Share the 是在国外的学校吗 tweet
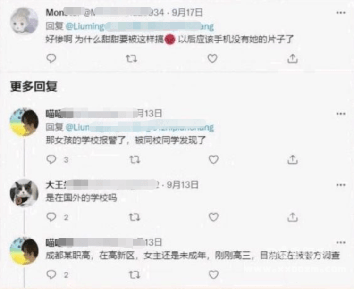The width and height of the screenshot is (354, 289). (x=293, y=217)
